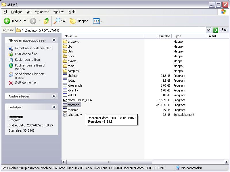The image size is (230, 172).
Task: Click the copy file icon in tasks
Action: pyautogui.click(x=11, y=60)
